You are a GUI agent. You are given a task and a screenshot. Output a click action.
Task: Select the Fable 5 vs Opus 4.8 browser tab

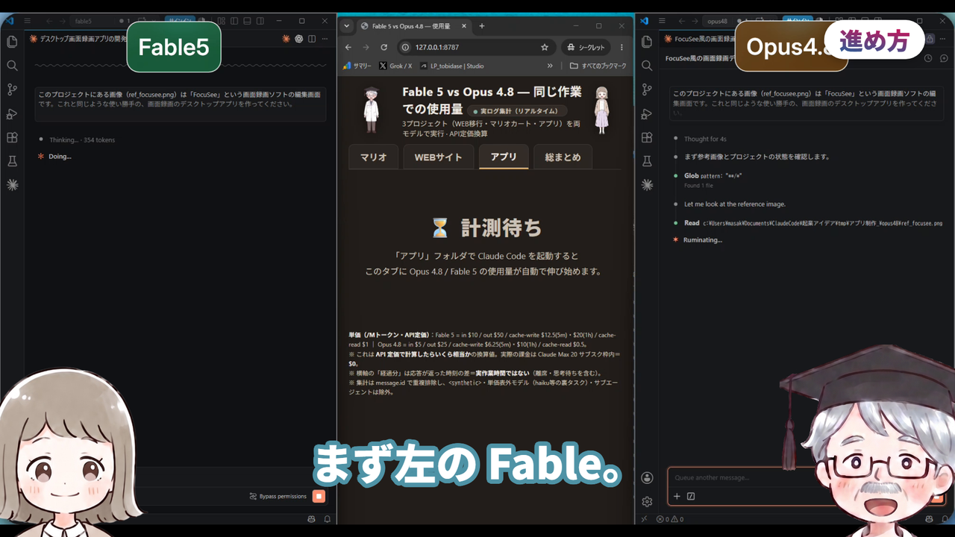tap(413, 26)
